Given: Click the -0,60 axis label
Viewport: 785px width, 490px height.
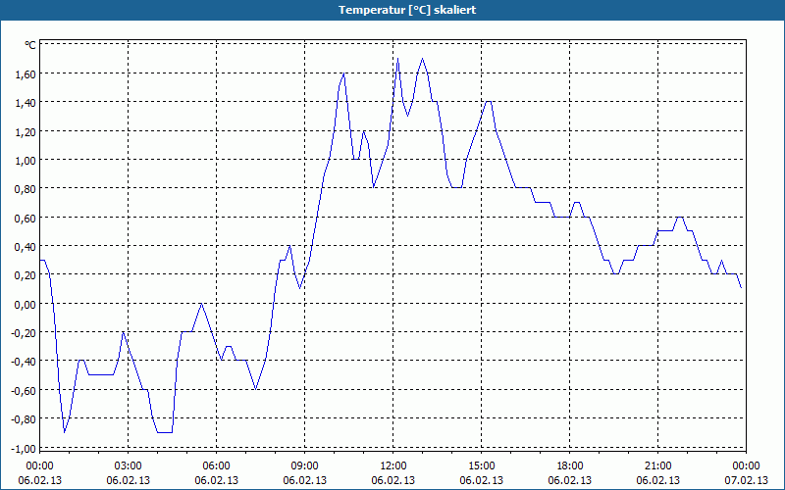Looking at the screenshot, I should 25,390.
